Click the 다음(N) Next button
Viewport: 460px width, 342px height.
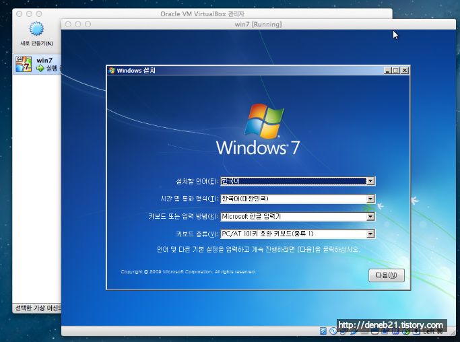[387, 275]
